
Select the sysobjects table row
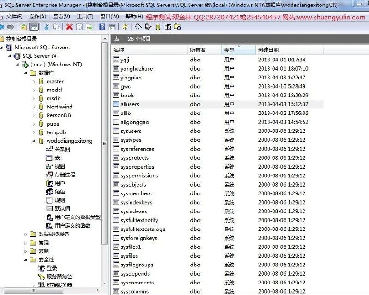click(x=217, y=185)
